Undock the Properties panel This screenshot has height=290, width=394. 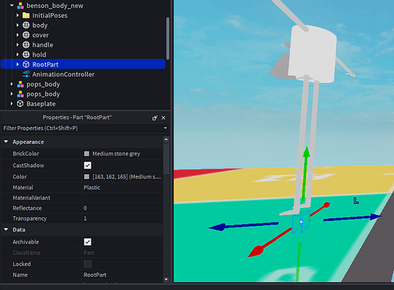pos(154,118)
